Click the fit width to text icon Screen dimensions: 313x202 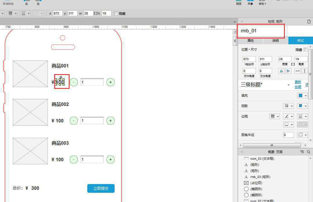point(297,71)
